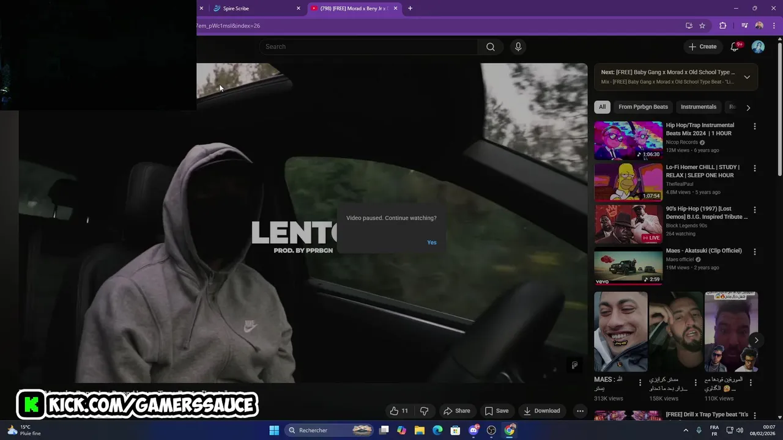Open the MAES short with 313K views

coord(620,331)
